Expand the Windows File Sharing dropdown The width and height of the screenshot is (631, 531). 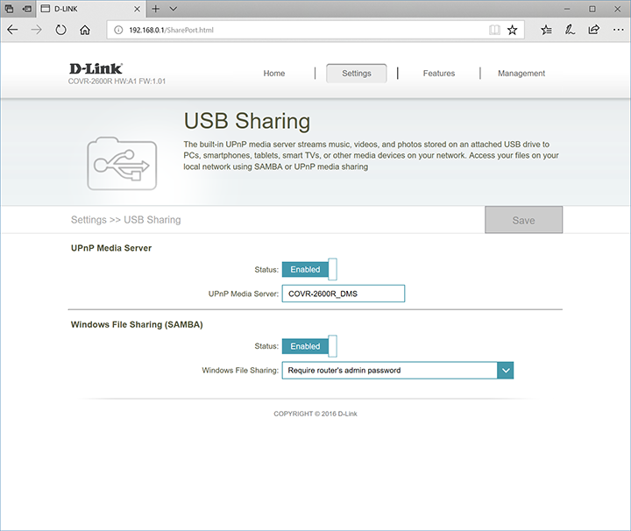pos(505,371)
